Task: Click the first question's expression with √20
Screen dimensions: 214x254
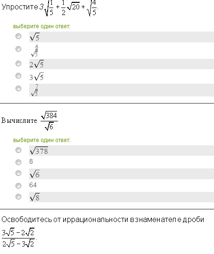Action: click(69, 8)
